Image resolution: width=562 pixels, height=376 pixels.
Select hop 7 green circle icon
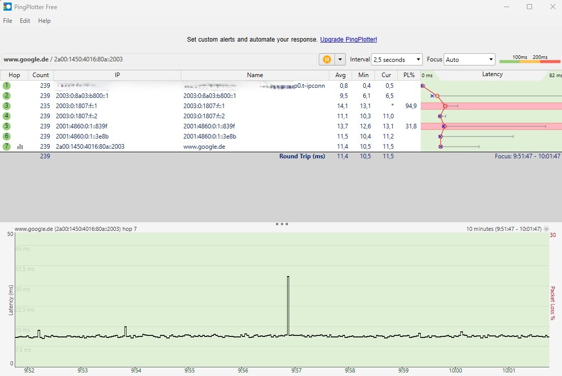[x=7, y=146]
